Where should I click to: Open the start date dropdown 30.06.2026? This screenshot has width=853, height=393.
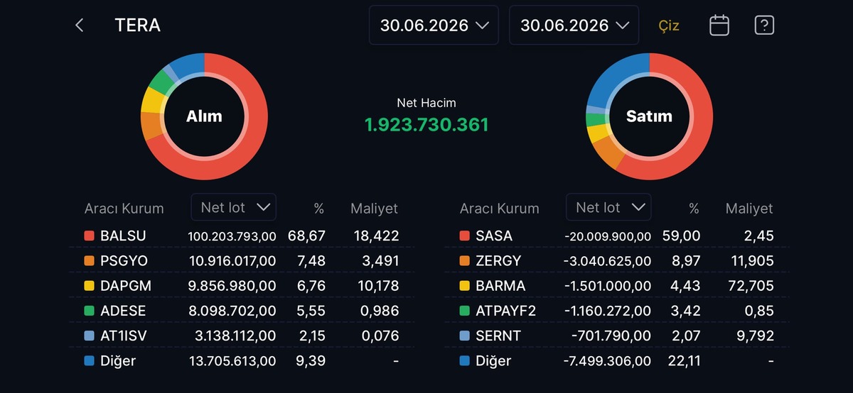(x=434, y=26)
